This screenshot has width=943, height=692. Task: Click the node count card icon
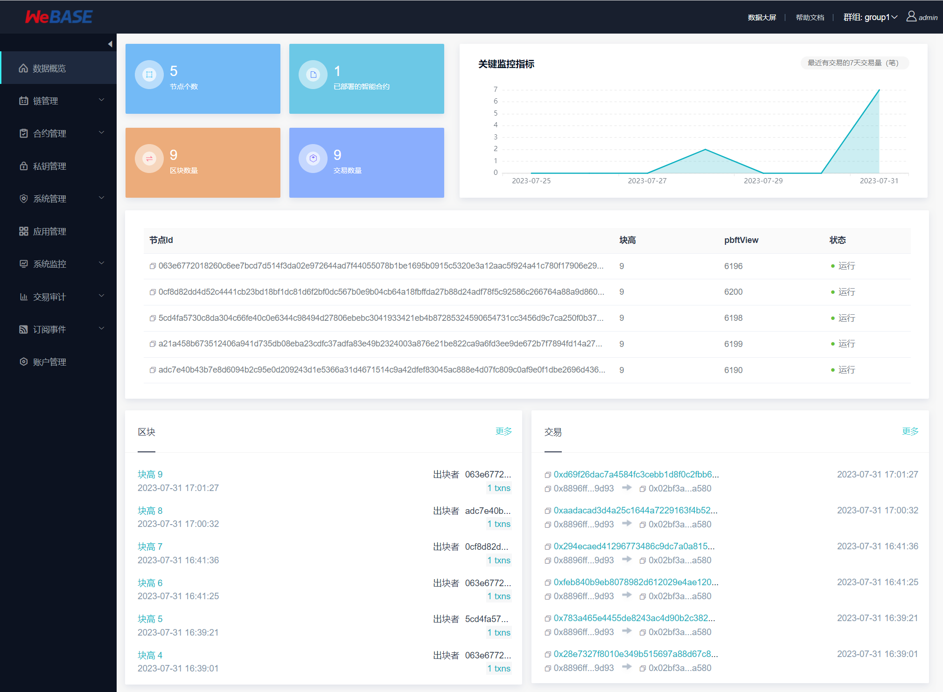click(149, 75)
